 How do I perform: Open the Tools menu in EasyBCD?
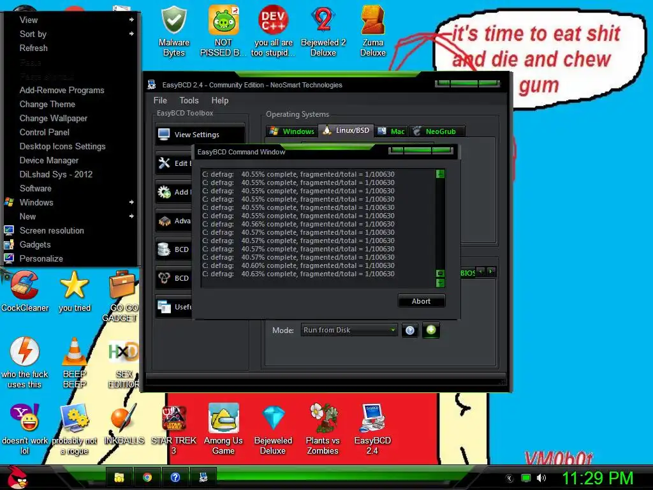[189, 100]
